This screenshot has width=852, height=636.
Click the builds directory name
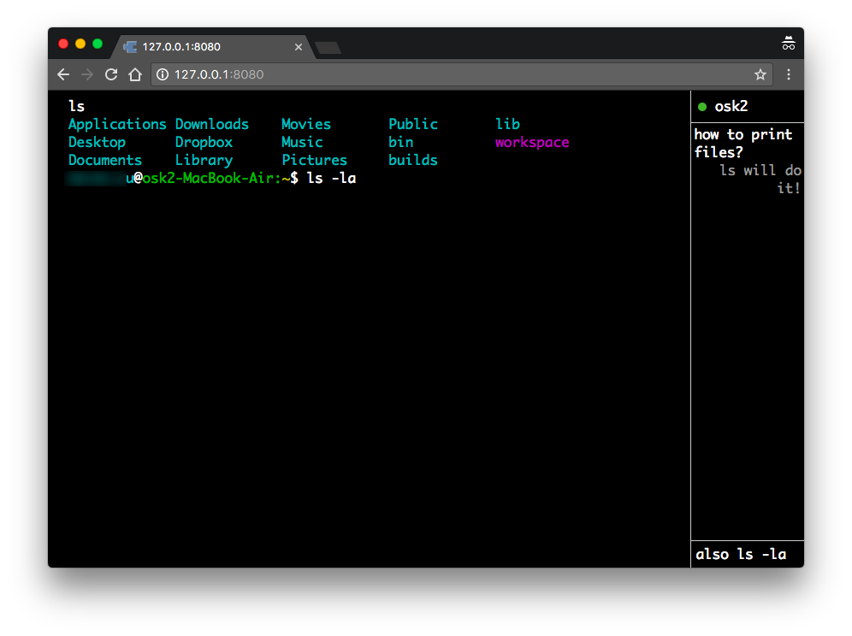click(x=413, y=160)
